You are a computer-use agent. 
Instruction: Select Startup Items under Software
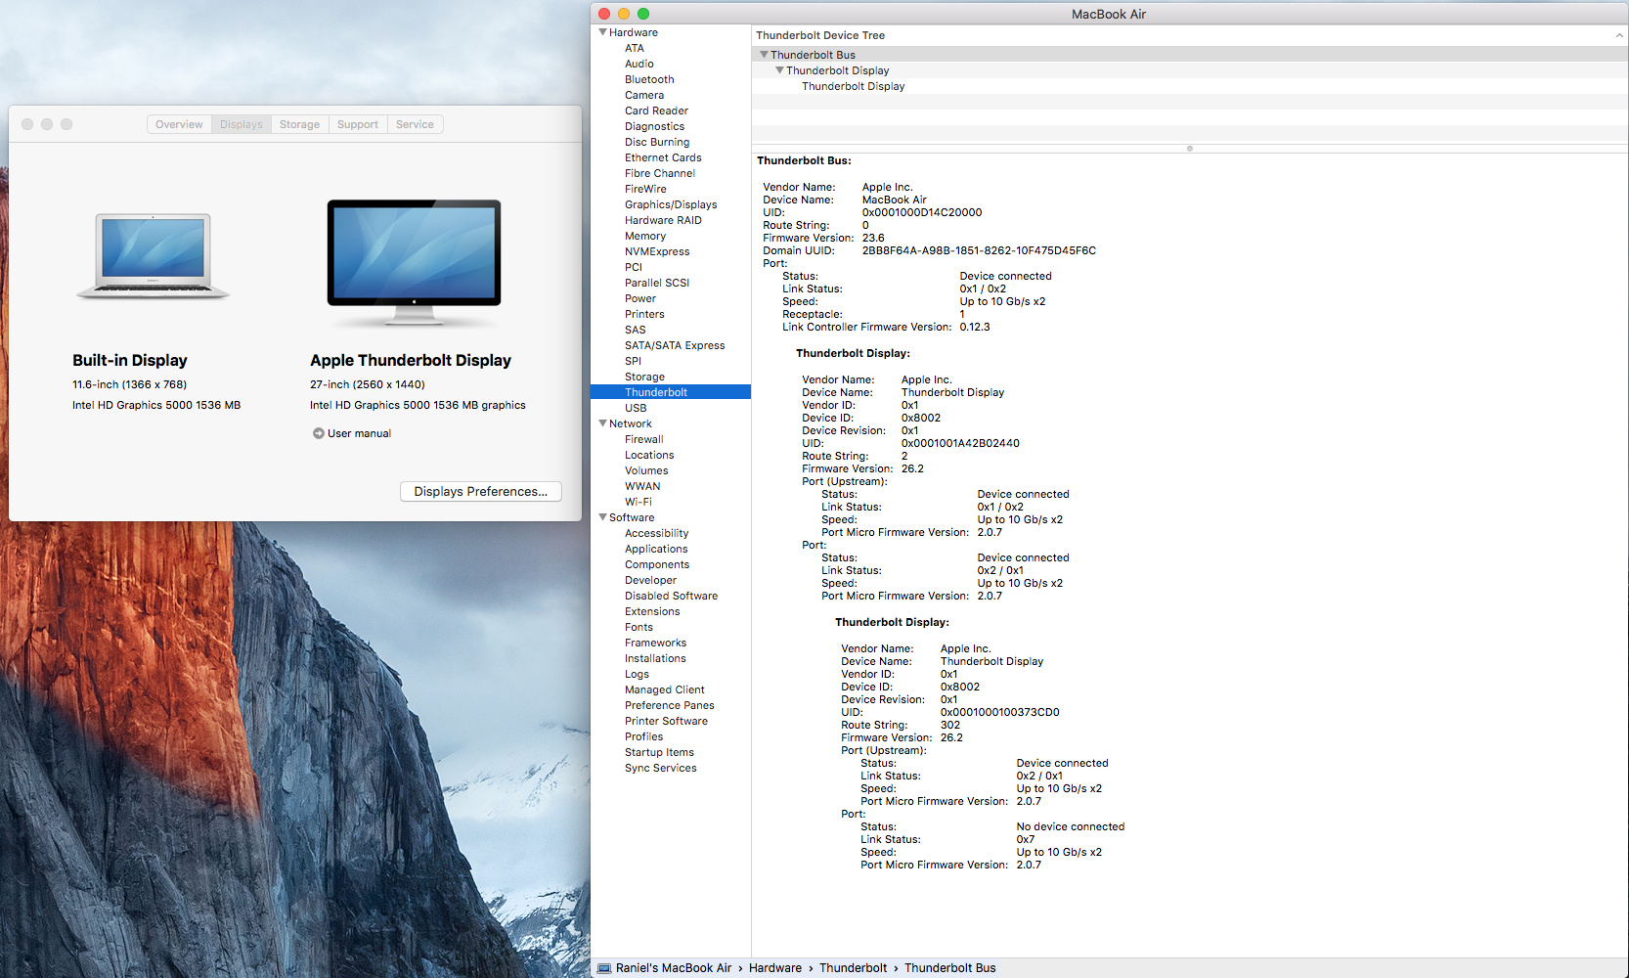(x=659, y=752)
